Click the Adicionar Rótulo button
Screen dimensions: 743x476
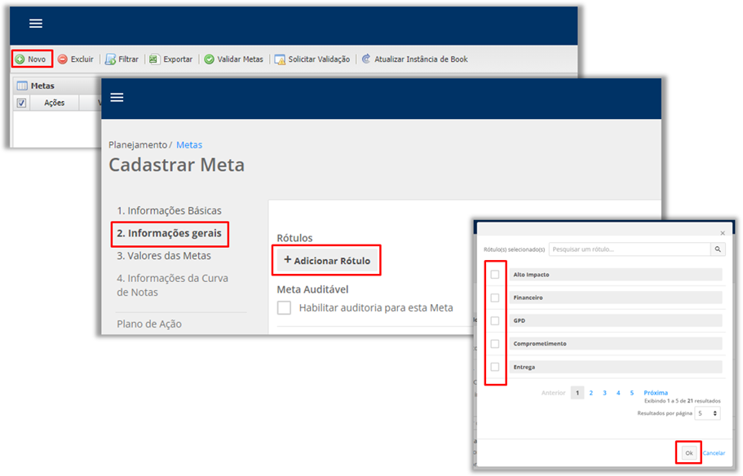tap(327, 261)
